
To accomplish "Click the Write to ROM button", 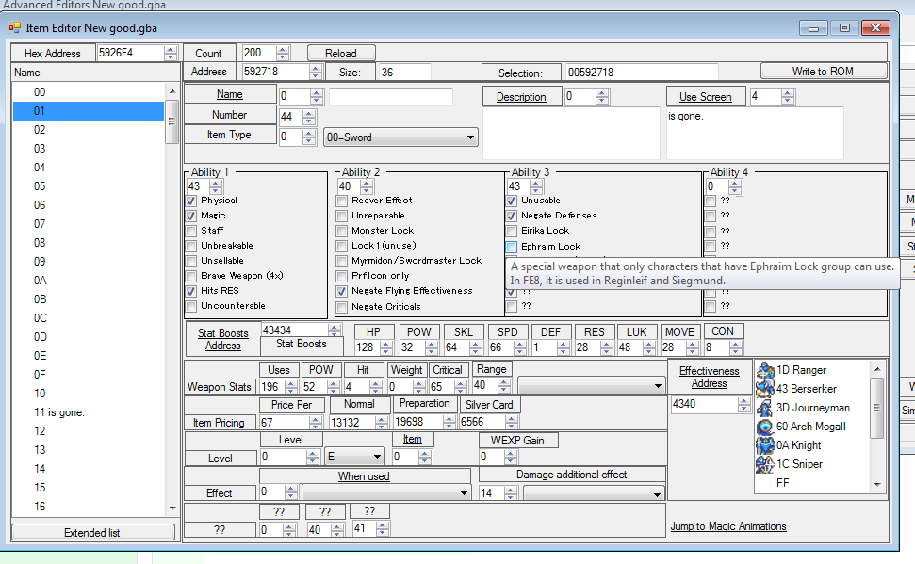I will (824, 72).
